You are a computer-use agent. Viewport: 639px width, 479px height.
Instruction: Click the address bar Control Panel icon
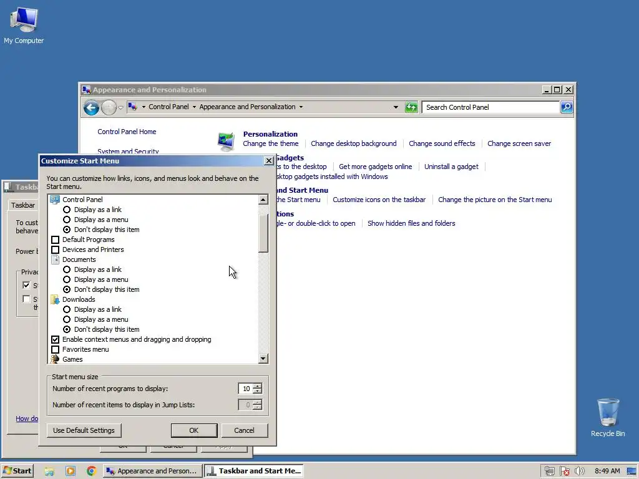(132, 107)
